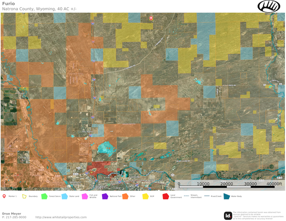The height and width of the screenshot is (221, 286).
Task: Click the yellow BLM legend swatch
Action: pos(146,196)
